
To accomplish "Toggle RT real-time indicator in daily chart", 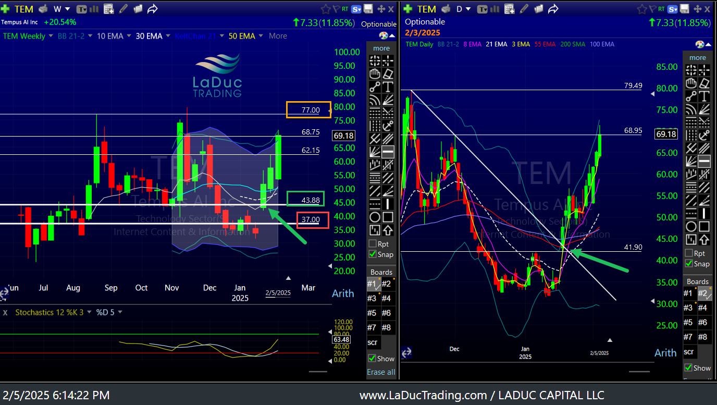I will pyautogui.click(x=662, y=8).
